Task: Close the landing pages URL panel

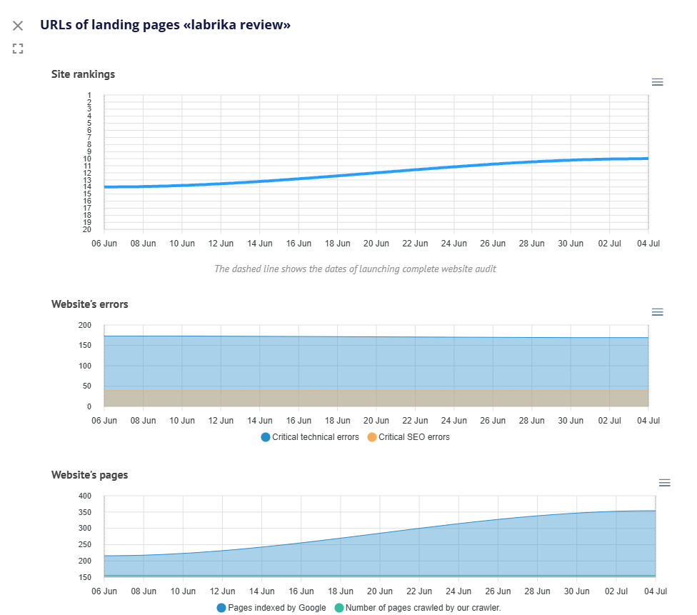Action: (18, 26)
